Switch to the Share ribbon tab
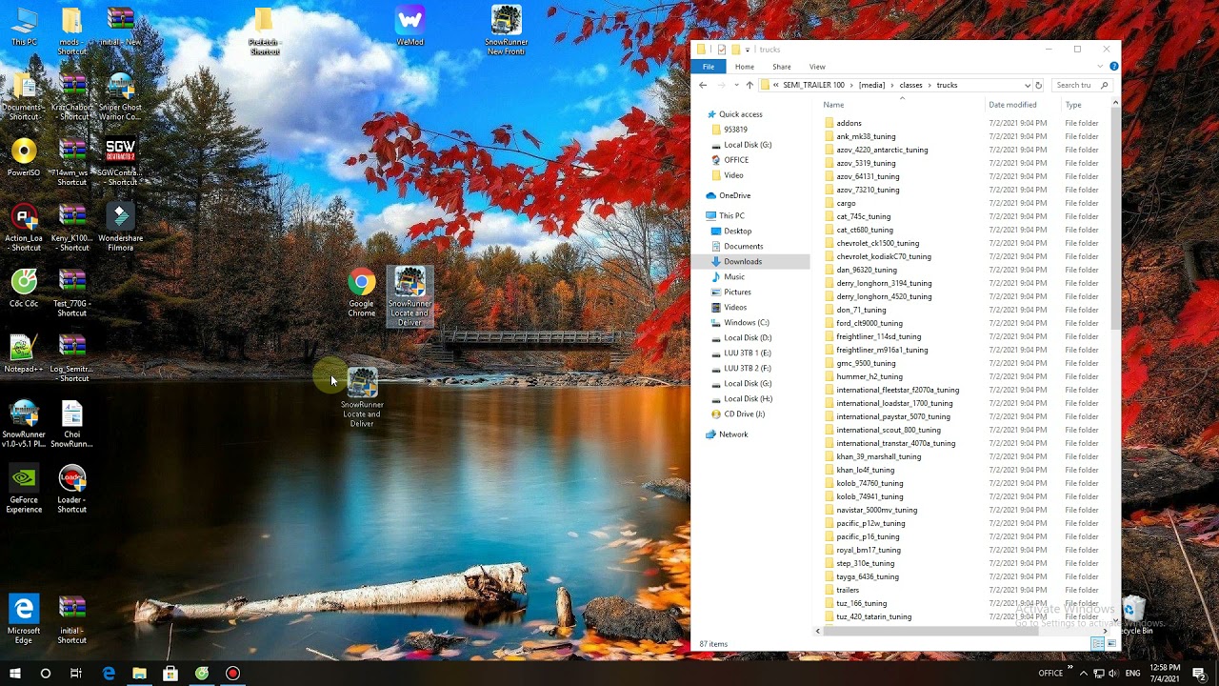The width and height of the screenshot is (1219, 686). pos(782,67)
